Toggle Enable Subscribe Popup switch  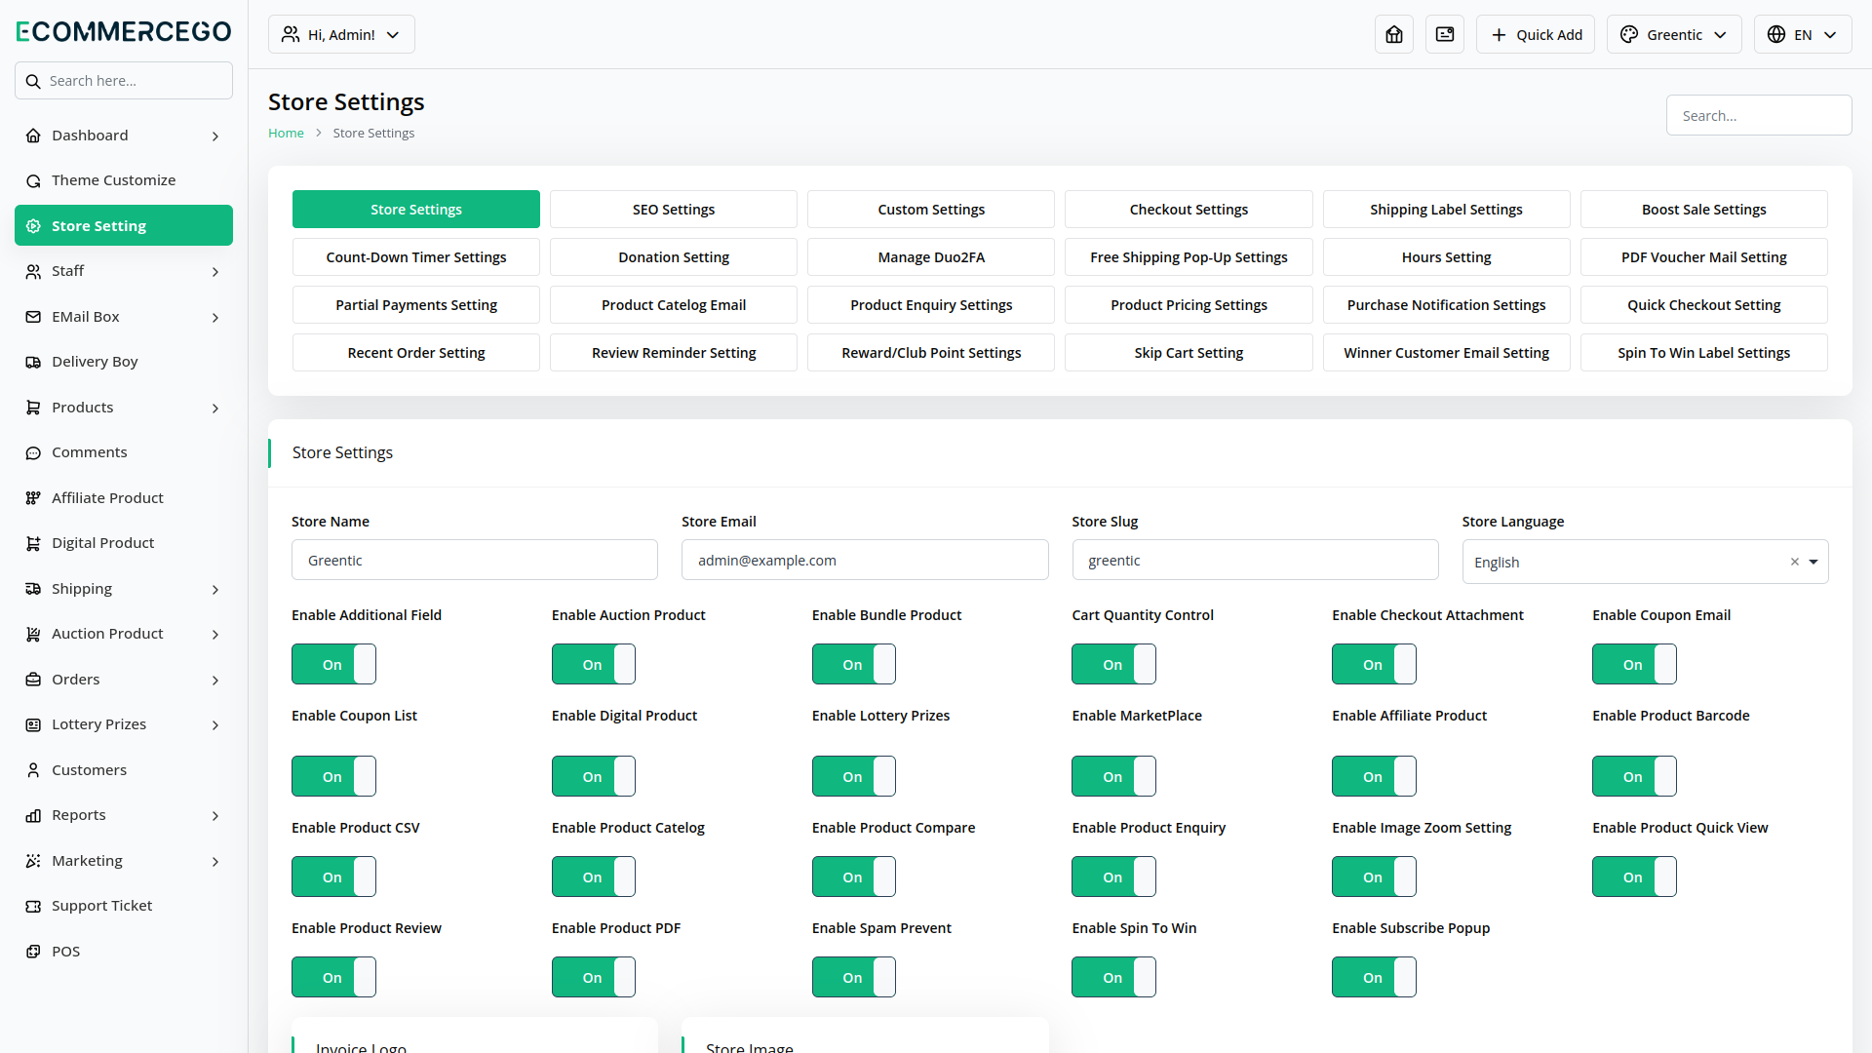pos(1374,977)
